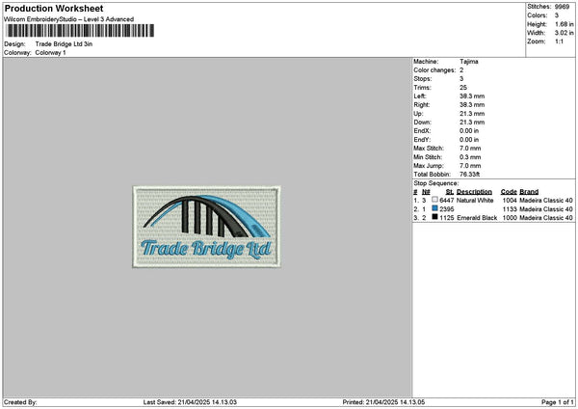Click thread code 1133 in stop sequence

[510, 209]
